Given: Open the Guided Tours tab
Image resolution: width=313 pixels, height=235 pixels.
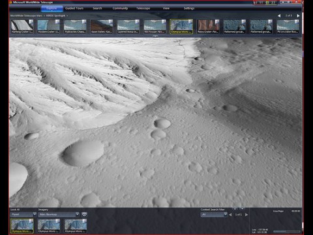Looking at the screenshot, I should click(x=74, y=8).
